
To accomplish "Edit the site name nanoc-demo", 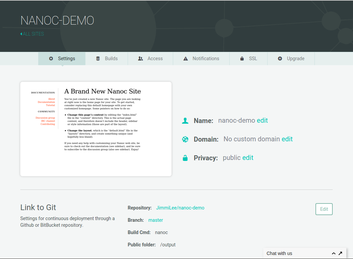I will [x=262, y=120].
